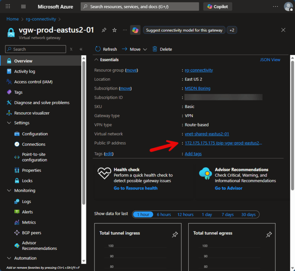Open the Move dropdown
Screen dimensions: 295x271
tap(134, 49)
